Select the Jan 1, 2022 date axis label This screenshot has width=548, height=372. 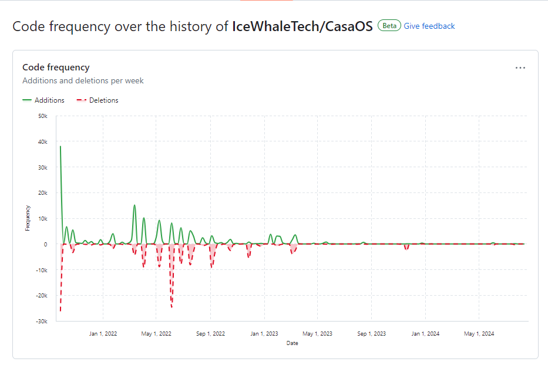[x=103, y=334]
